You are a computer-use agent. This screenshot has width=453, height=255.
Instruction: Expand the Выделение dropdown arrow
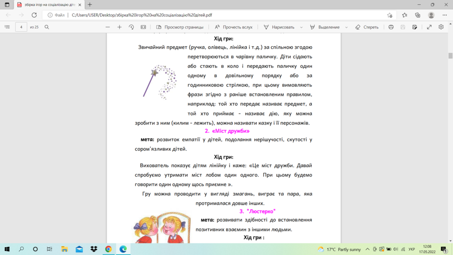(346, 27)
